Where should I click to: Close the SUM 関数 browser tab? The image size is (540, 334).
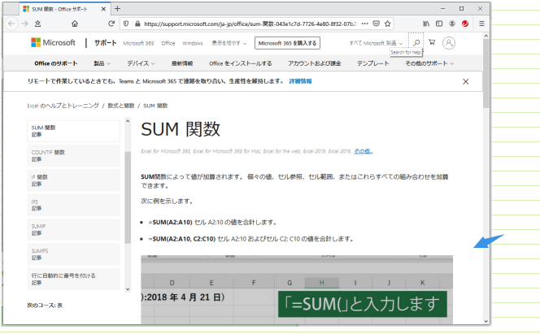click(x=103, y=9)
